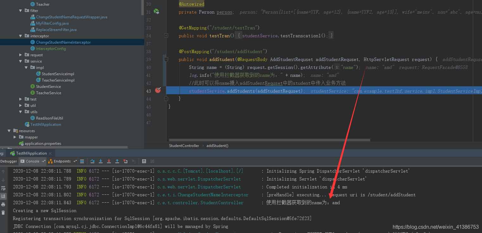Select the Step Over debug icon
The width and height of the screenshot is (482, 233).
click(x=92, y=161)
